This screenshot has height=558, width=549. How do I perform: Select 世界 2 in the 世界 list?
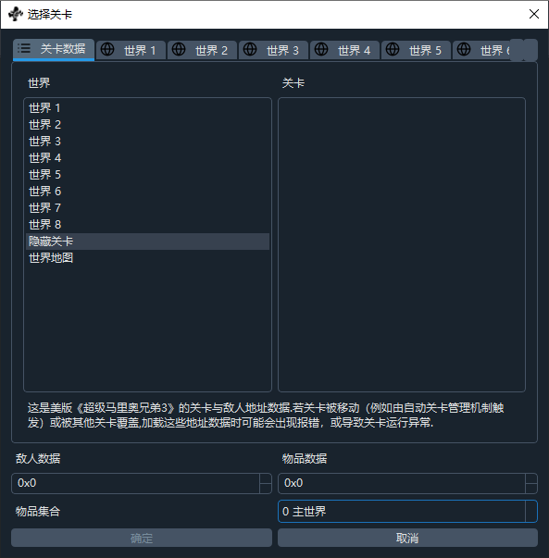coord(147,125)
